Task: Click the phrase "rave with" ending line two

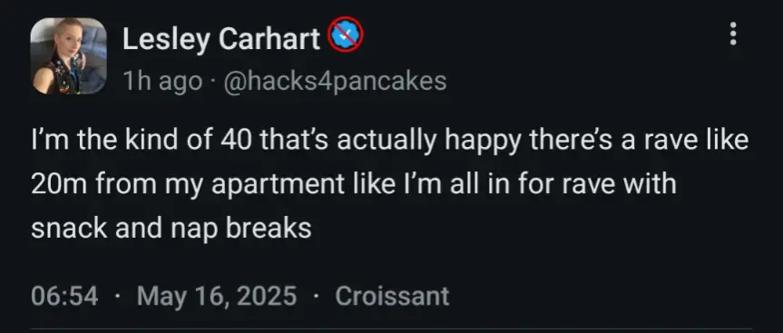Action: pyautogui.click(x=619, y=184)
